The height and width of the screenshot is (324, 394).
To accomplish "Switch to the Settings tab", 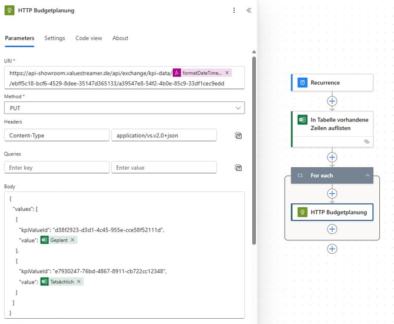I will pos(55,38).
